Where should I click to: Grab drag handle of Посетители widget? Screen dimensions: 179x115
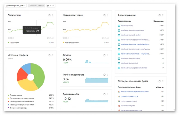point(53,15)
